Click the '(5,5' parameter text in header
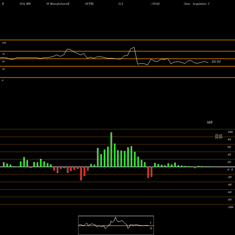235x235 pixels. [121, 4]
